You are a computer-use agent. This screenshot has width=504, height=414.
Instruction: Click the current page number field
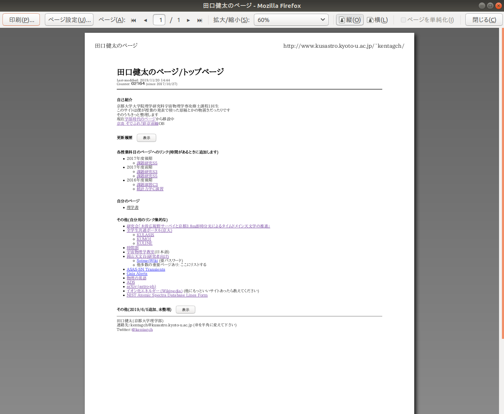[159, 20]
